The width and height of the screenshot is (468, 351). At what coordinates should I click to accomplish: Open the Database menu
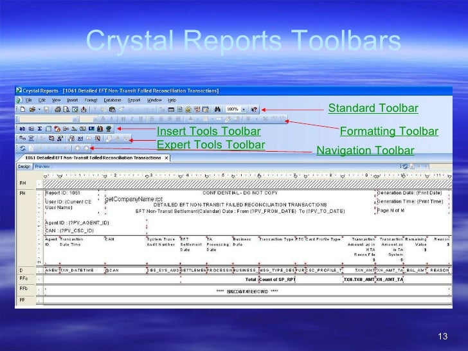113,100
